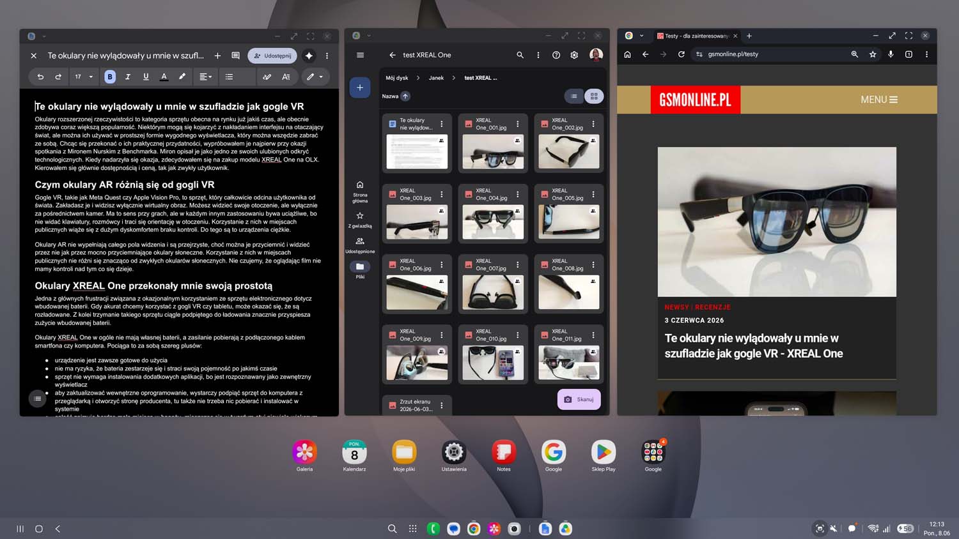Redo action in Docs toolbar
The height and width of the screenshot is (539, 959).
click(x=58, y=77)
